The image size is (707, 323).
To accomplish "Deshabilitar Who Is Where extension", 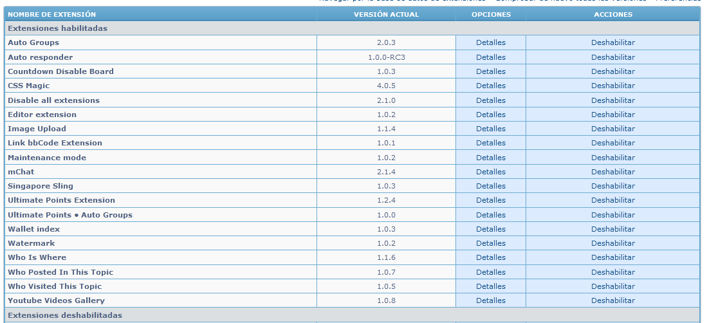I will click(x=613, y=257).
